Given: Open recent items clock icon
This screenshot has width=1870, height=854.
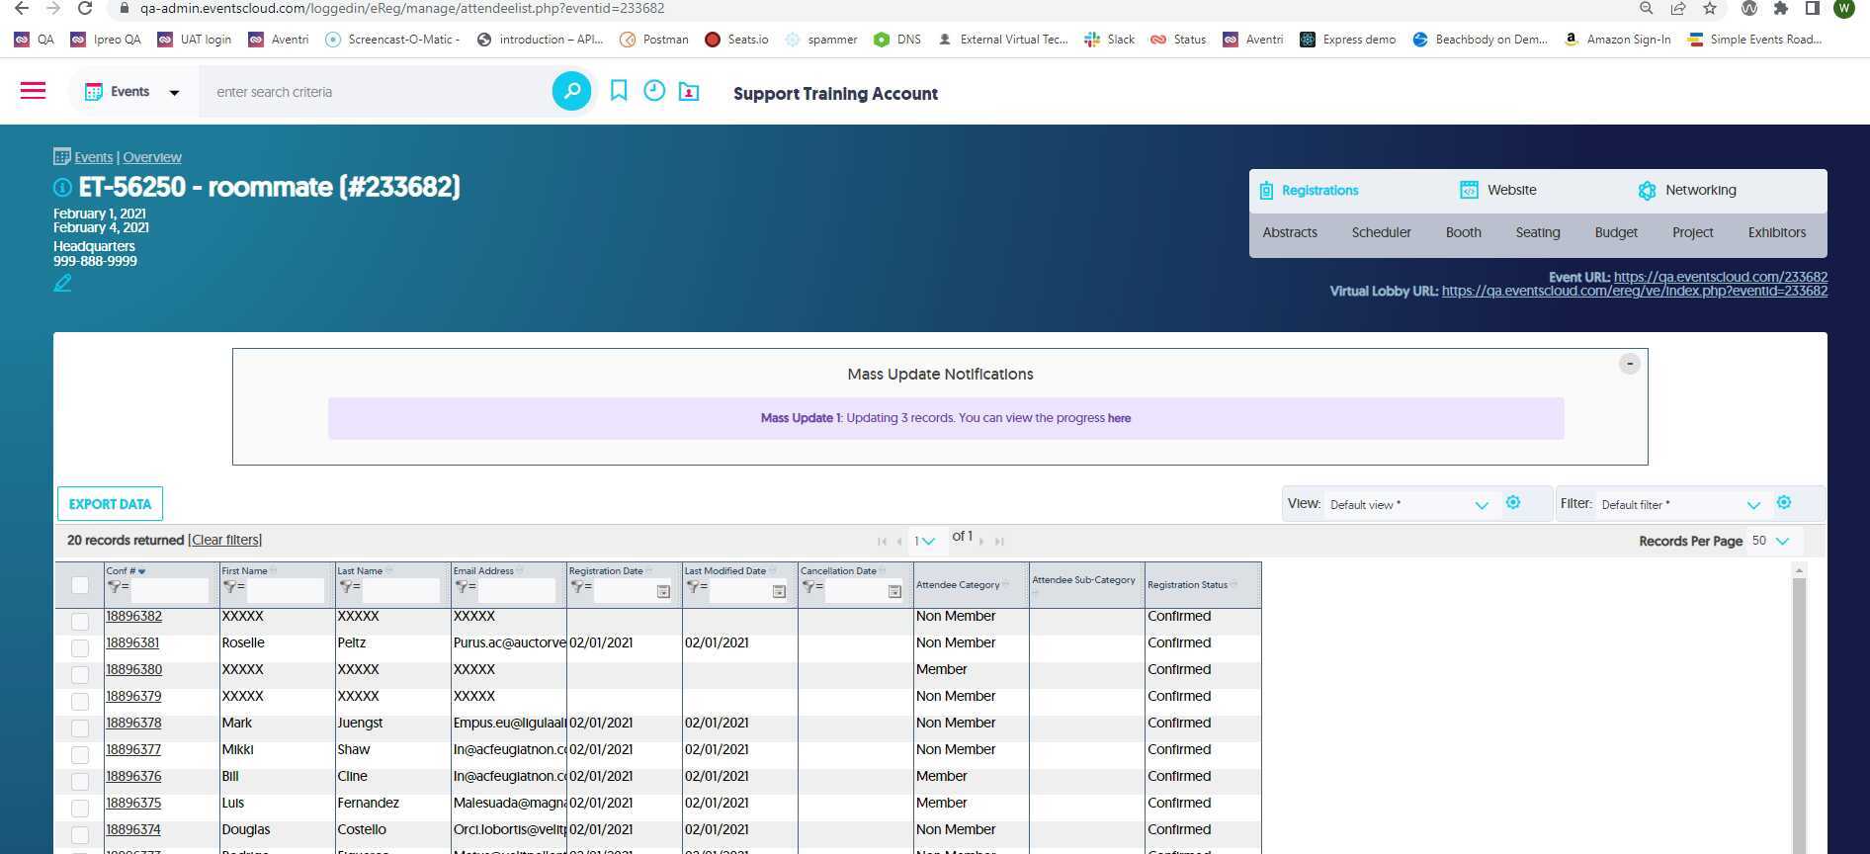Looking at the screenshot, I should point(654,91).
